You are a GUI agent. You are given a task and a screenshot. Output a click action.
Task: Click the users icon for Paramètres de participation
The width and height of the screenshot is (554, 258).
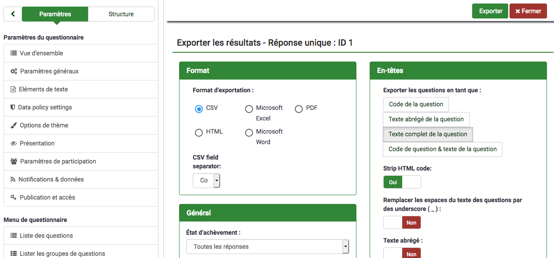pos(14,161)
